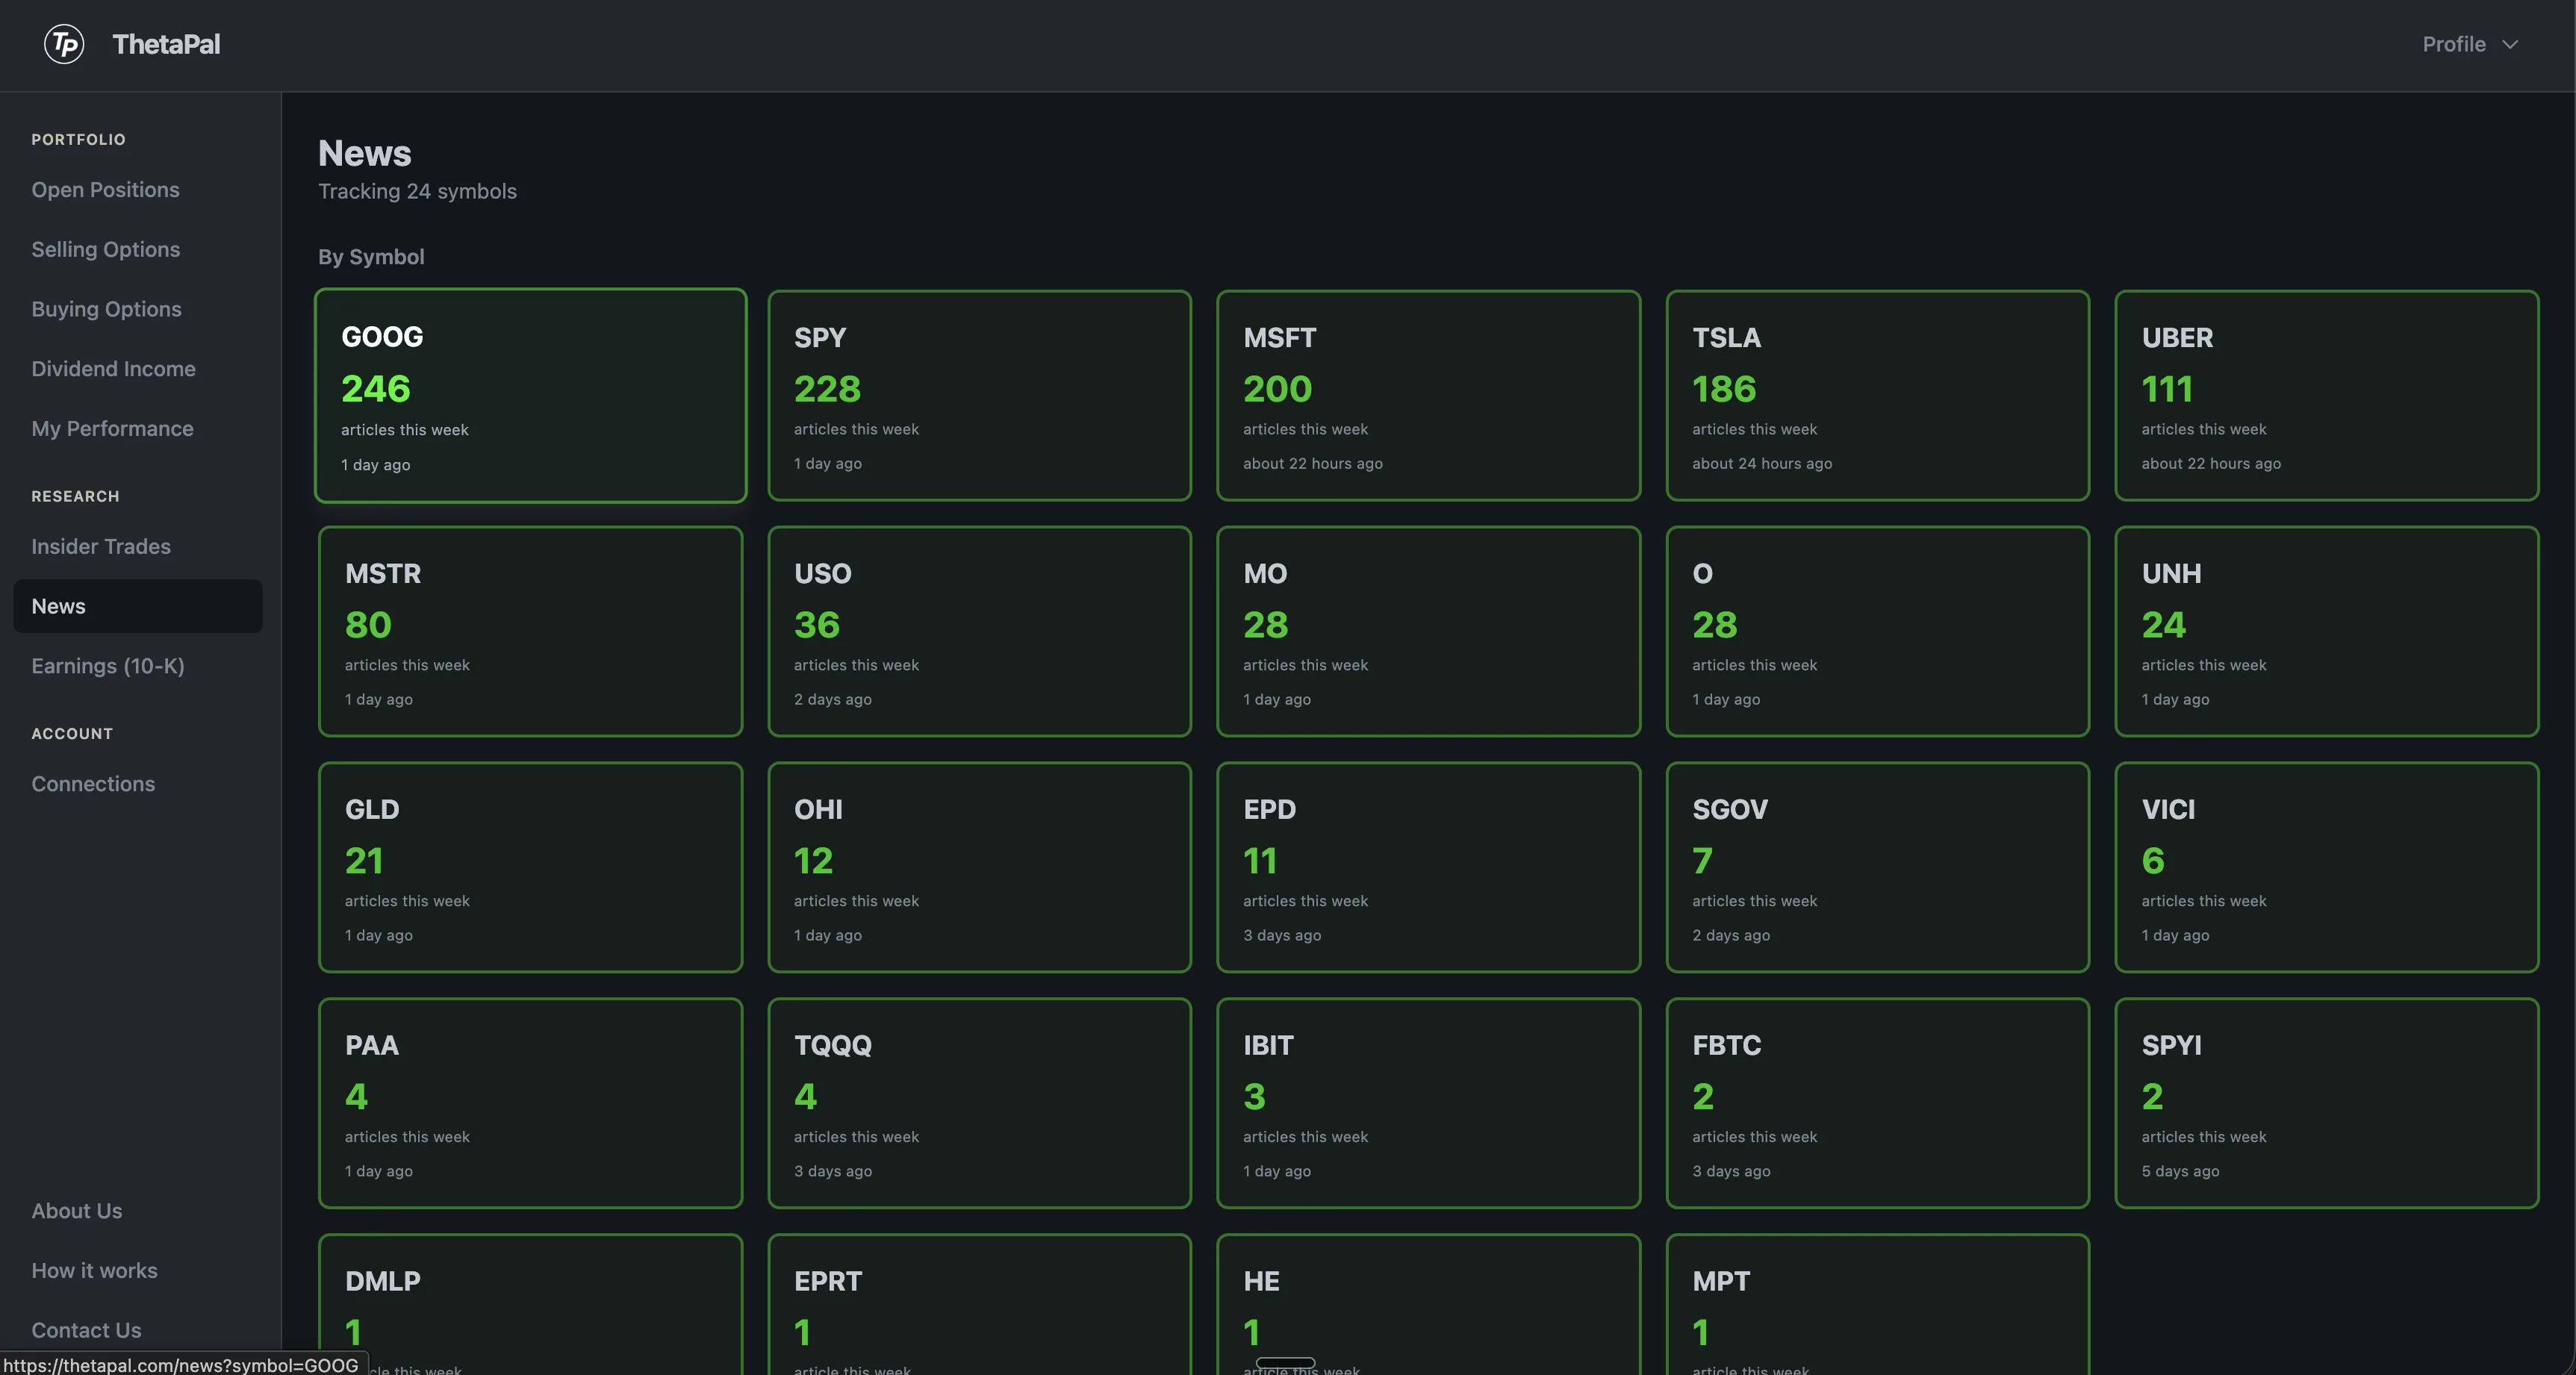Click the MSTR count "80"
Image resolution: width=2576 pixels, height=1375 pixels.
[x=368, y=625]
